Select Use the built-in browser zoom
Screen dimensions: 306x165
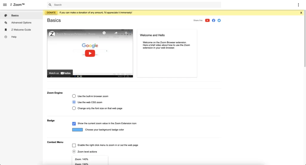coord(74,96)
